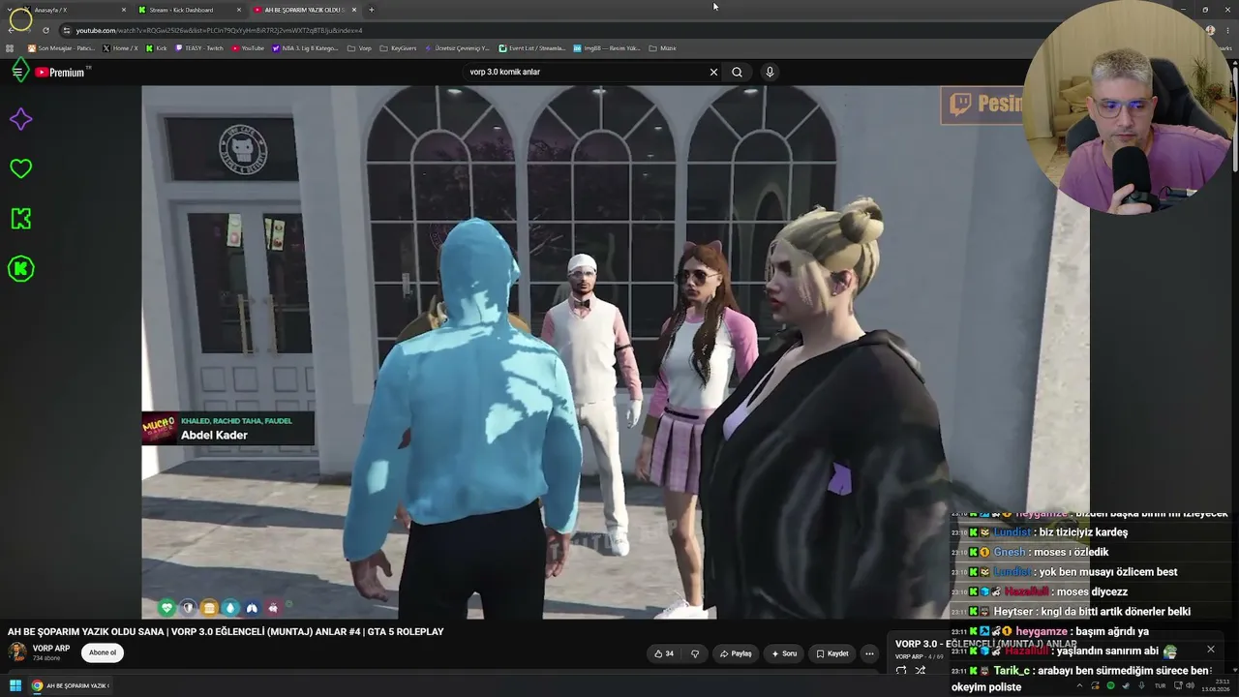
Task: Share the video via Paylaş
Action: [736, 653]
